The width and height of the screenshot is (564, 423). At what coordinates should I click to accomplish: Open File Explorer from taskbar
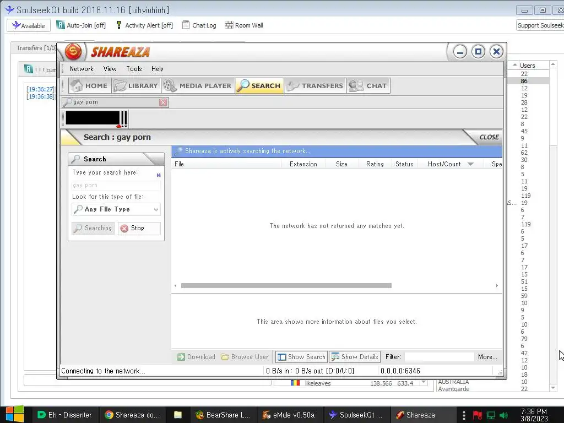[178, 415]
